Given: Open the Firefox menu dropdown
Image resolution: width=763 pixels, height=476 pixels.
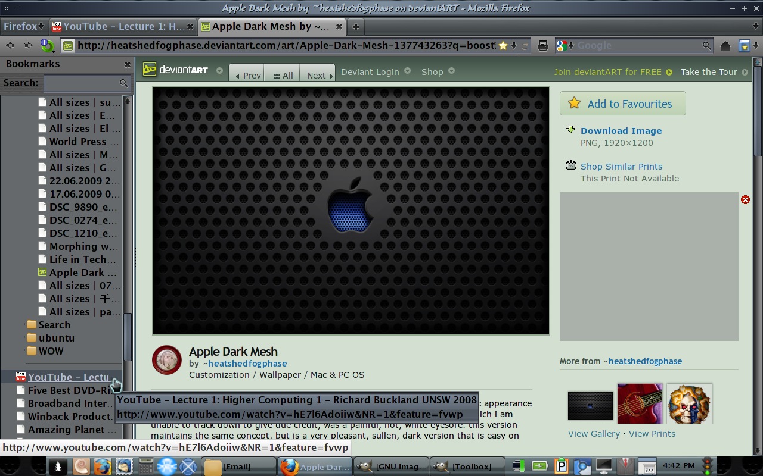Looking at the screenshot, I should coord(24,26).
